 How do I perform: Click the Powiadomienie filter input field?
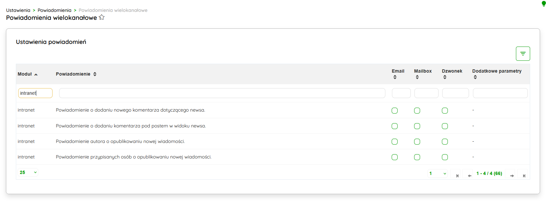(222, 93)
